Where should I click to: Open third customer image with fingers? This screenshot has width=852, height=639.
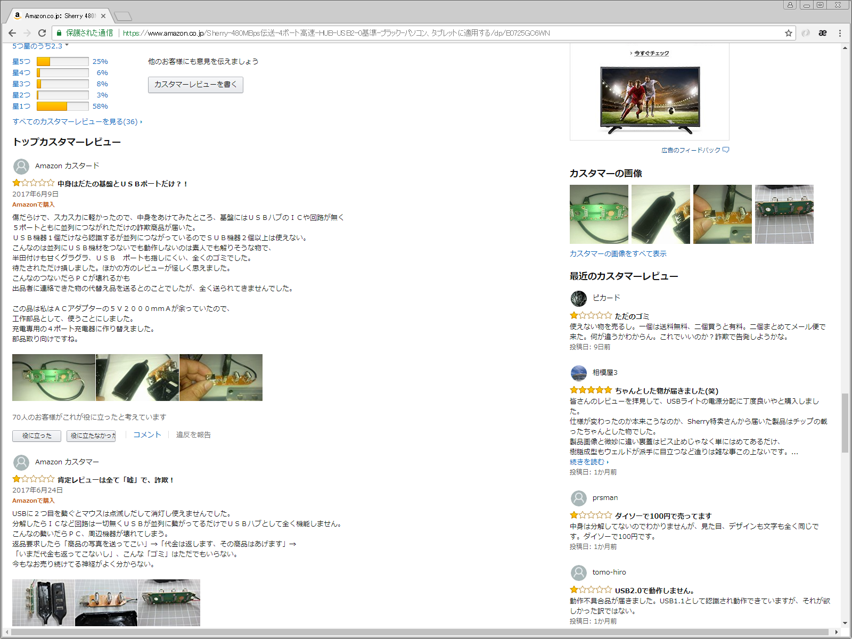coord(723,215)
